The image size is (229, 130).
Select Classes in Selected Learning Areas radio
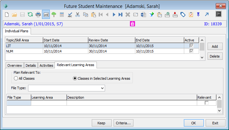click(75, 78)
